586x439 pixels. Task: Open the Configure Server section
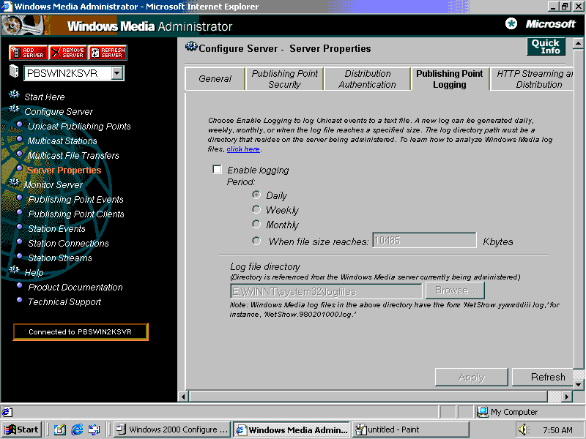[x=59, y=112]
